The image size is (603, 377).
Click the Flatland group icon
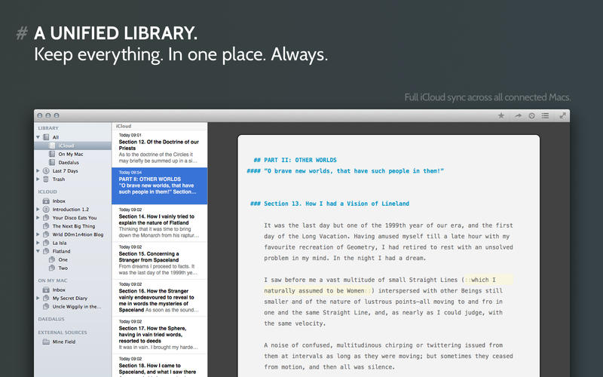pyautogui.click(x=46, y=251)
